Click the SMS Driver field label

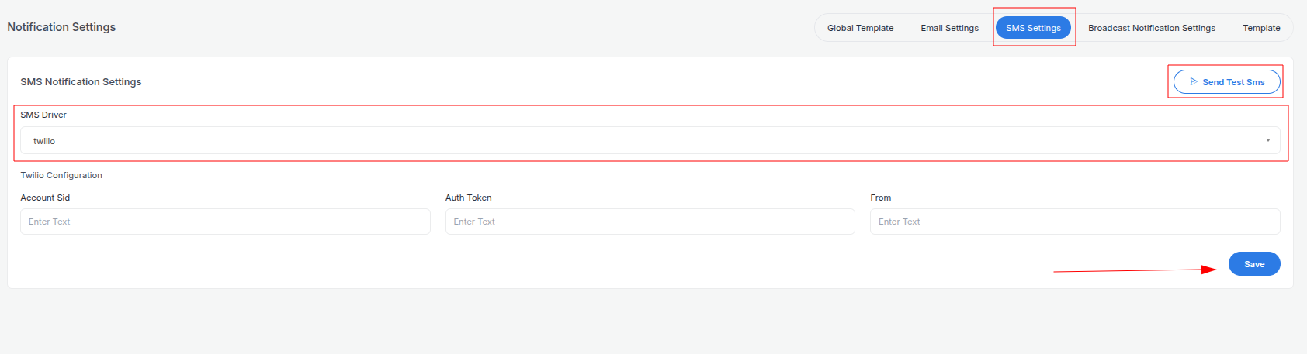point(43,115)
